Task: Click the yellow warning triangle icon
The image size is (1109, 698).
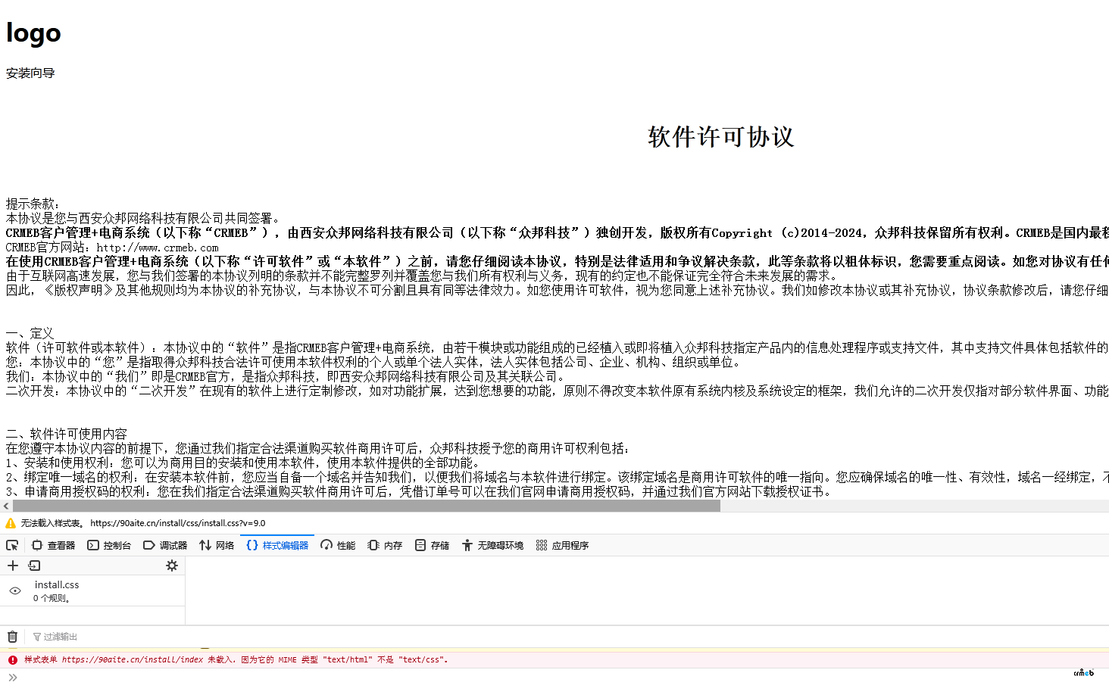Action: point(11,523)
